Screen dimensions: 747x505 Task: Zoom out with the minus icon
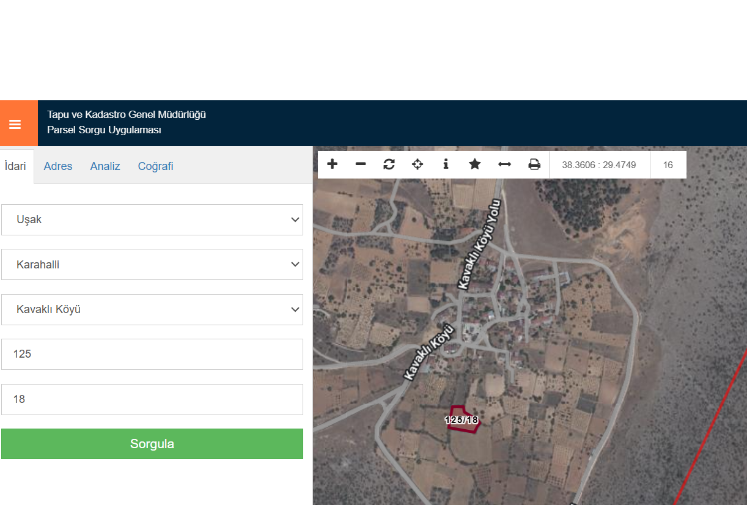point(361,164)
